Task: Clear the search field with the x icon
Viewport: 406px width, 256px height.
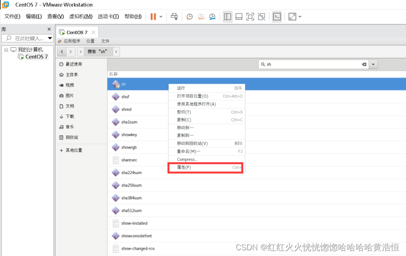Action: [364, 64]
